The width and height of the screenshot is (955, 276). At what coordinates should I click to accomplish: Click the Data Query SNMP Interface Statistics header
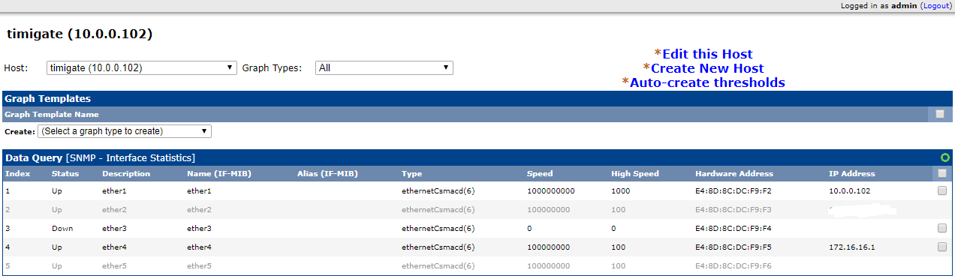101,157
